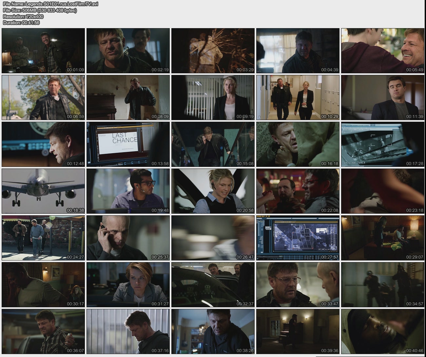This screenshot has width=426, height=357.
Task: Select the thumbnail of man on phone at 00:25:37
Action: pos(128,238)
